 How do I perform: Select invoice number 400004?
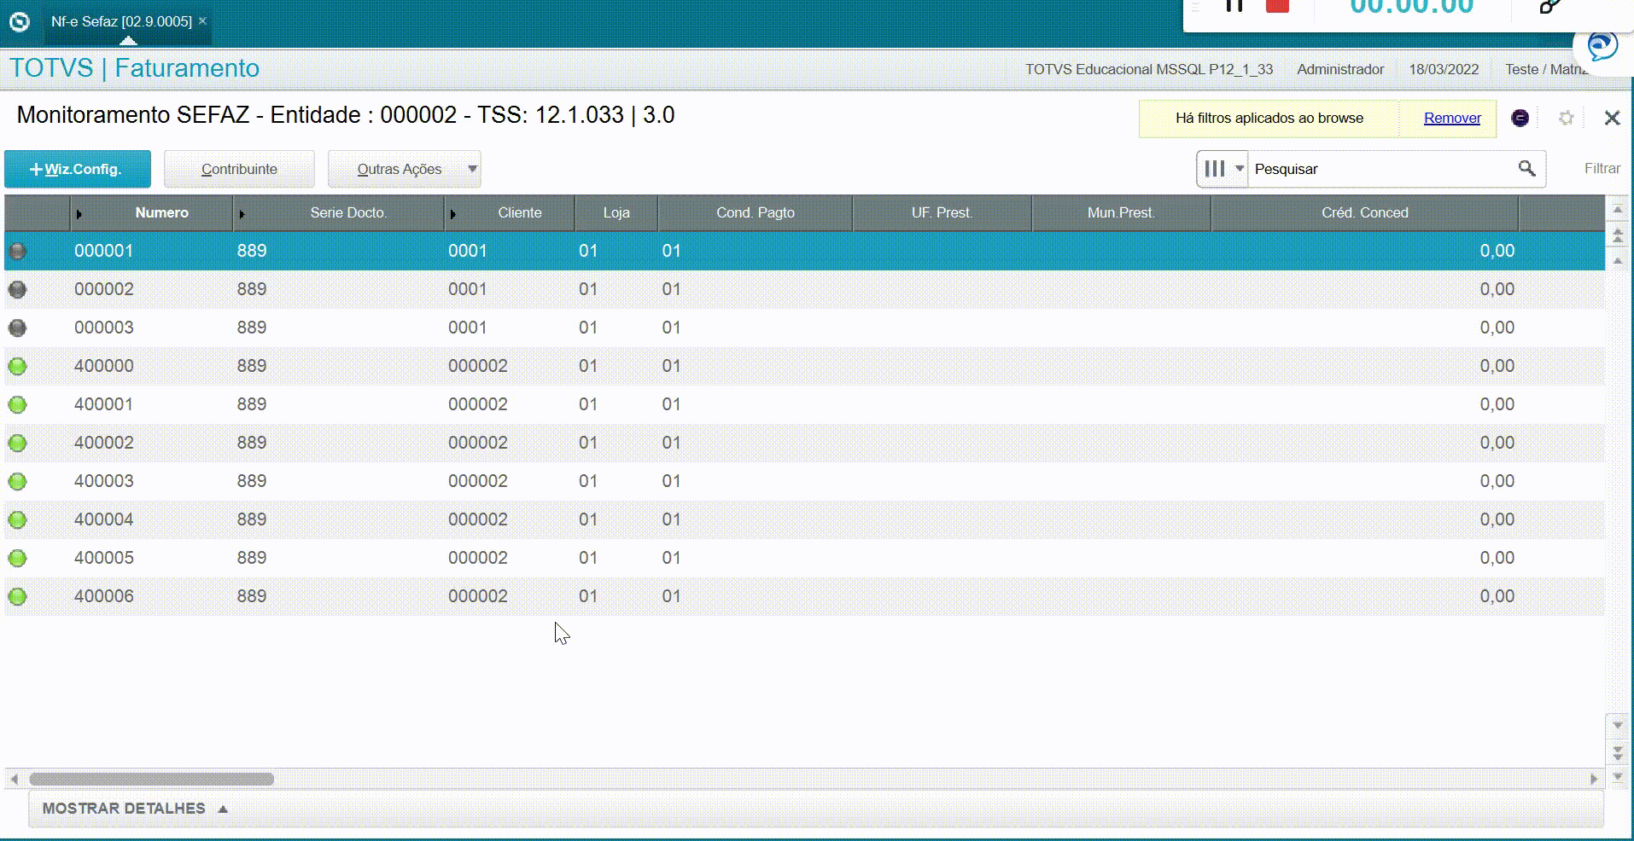[x=104, y=519]
